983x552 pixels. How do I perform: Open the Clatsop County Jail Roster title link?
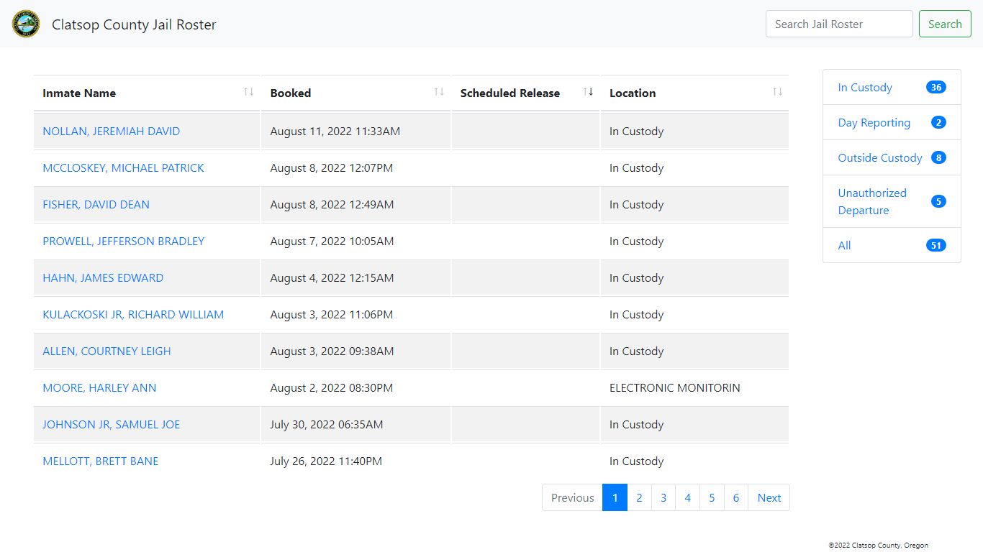134,24
